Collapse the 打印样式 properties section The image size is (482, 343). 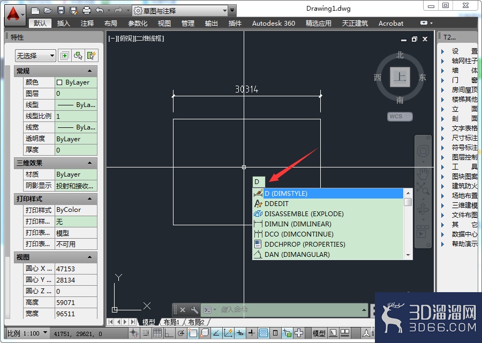coord(89,199)
